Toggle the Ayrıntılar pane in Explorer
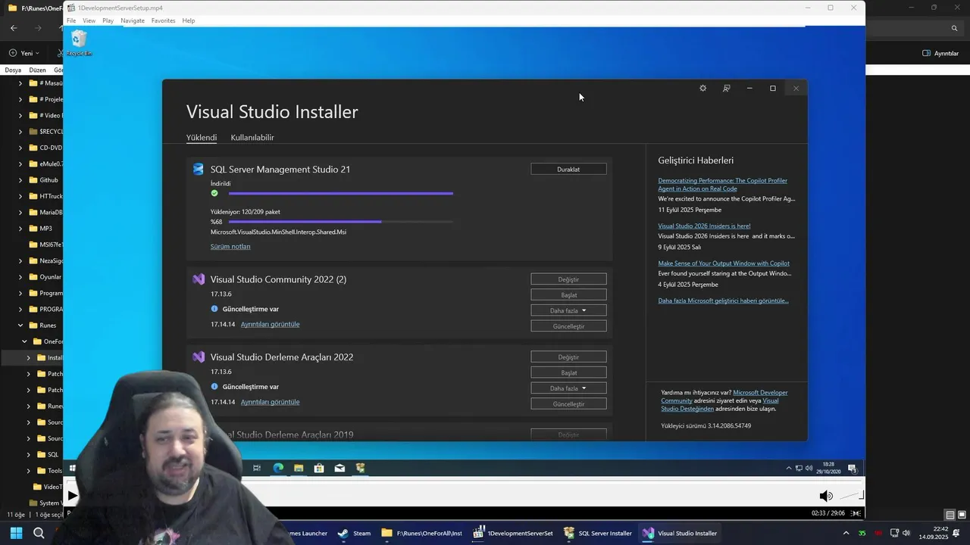 940,53
